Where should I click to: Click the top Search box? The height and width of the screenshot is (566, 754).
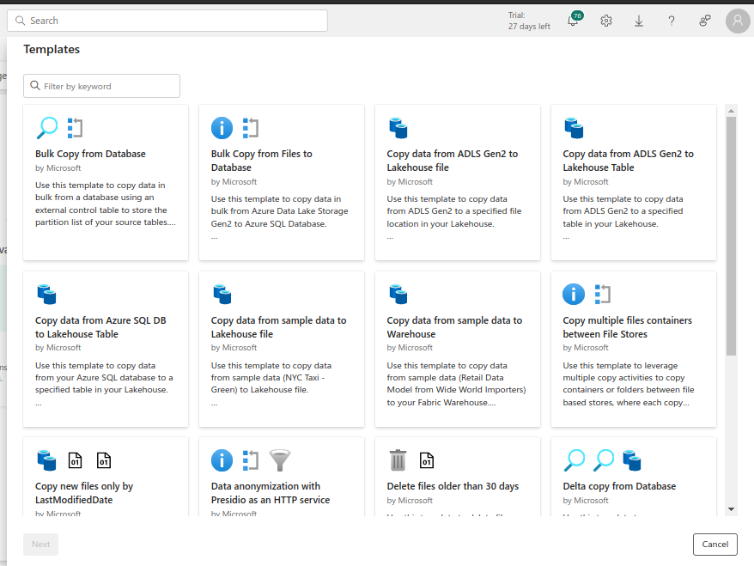[x=170, y=21]
